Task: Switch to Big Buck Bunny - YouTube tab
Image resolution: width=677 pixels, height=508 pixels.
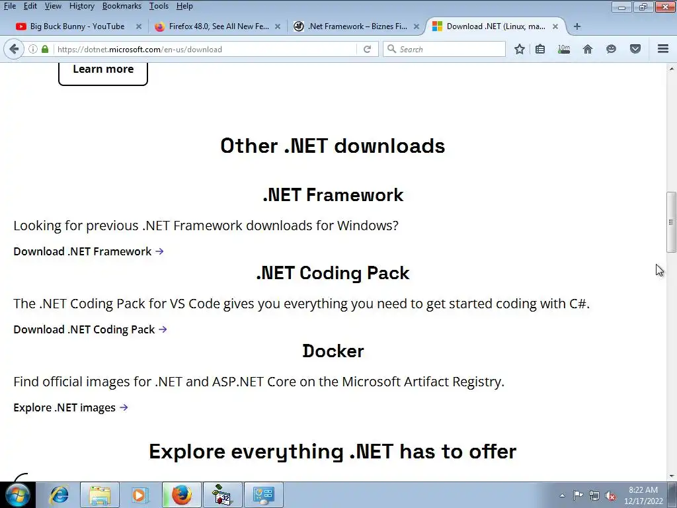Action: tap(77, 26)
